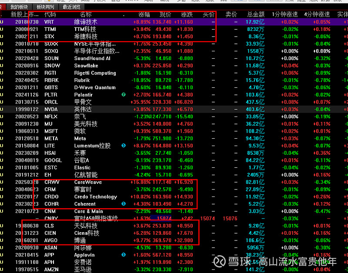Select the CRDO Credo Technology row
Viewport: 348px width, 273px height.
point(174,196)
